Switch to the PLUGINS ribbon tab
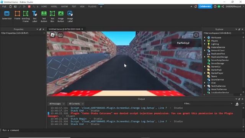This screenshot has height=138, width=245. (92, 7)
